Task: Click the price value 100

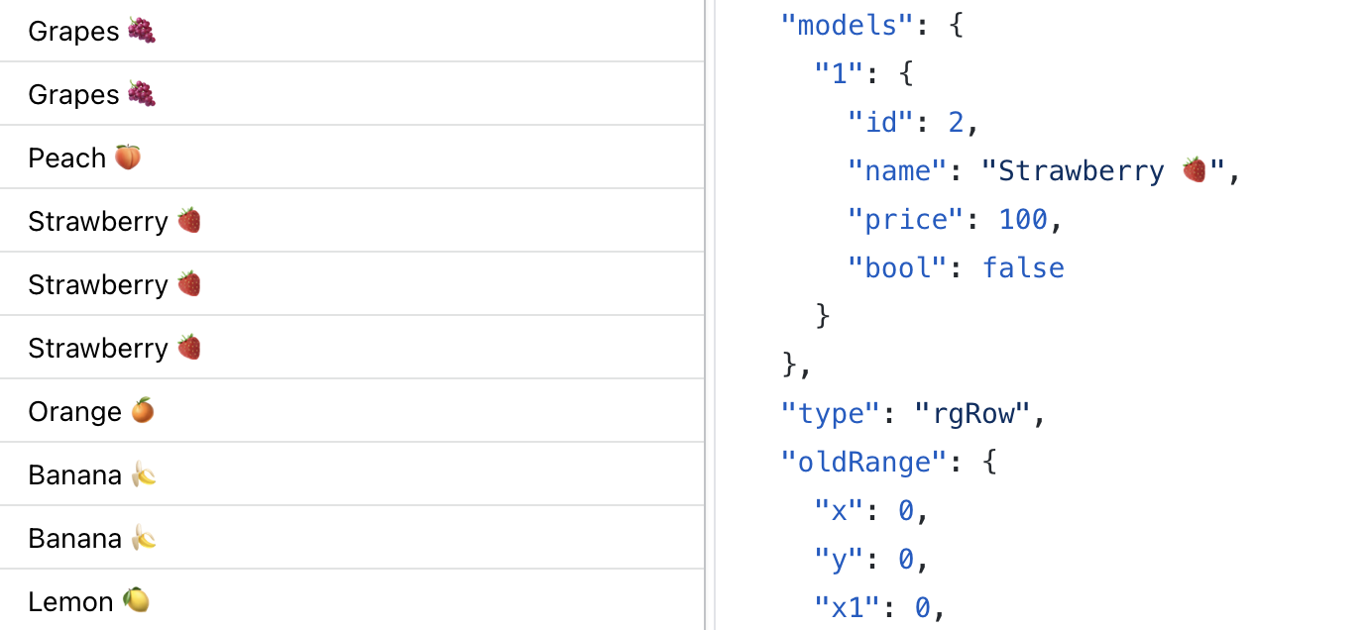Action: pyautogui.click(x=1023, y=219)
